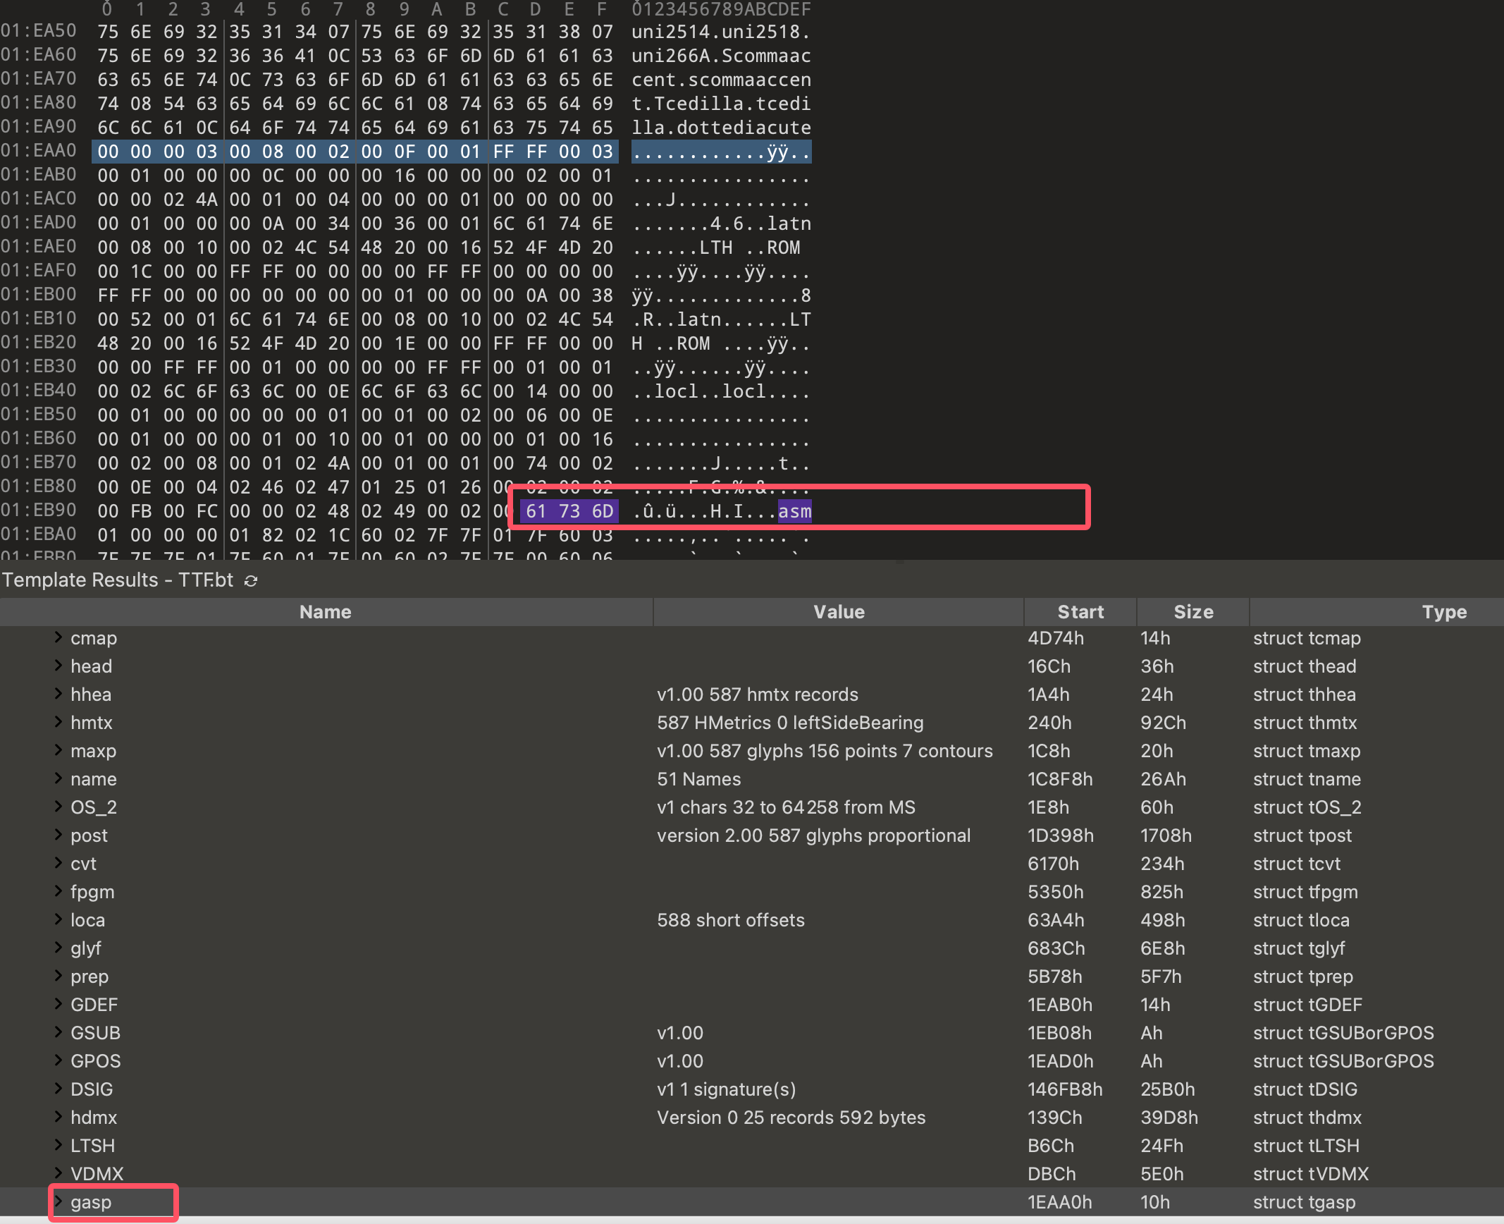Click the Type column header
Image resolution: width=1504 pixels, height=1224 pixels.
point(1443,612)
